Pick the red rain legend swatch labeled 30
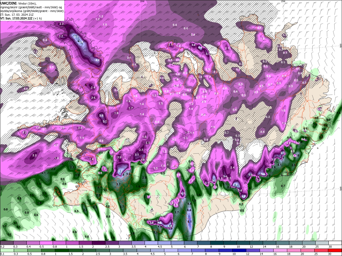The width and height of the screenshot is (342, 256). pyautogui.click(x=335, y=250)
